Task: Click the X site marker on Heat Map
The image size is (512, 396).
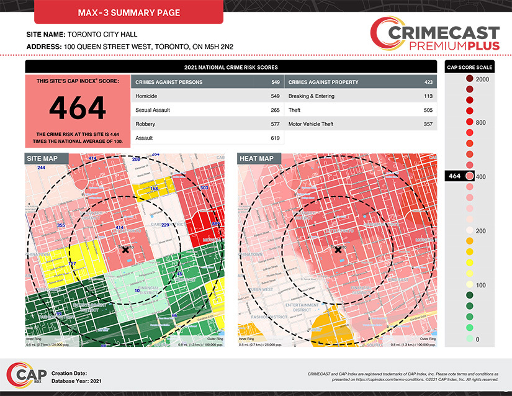Action: pos(338,250)
